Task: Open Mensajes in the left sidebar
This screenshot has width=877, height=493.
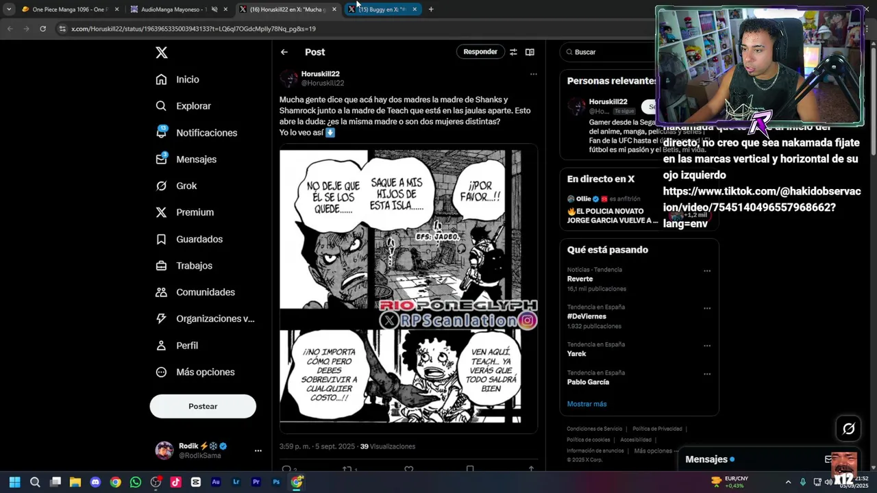Action: click(x=186, y=160)
